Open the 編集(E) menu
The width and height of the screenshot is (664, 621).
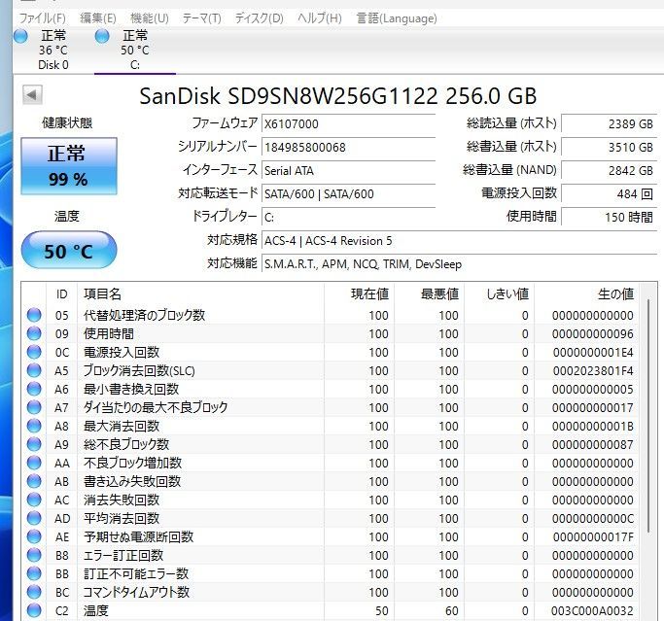pos(98,18)
